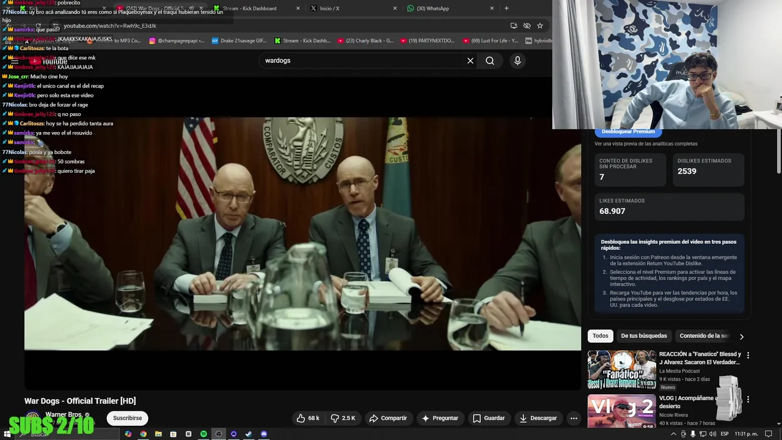Open Copilot from the taskbar

coord(128,434)
